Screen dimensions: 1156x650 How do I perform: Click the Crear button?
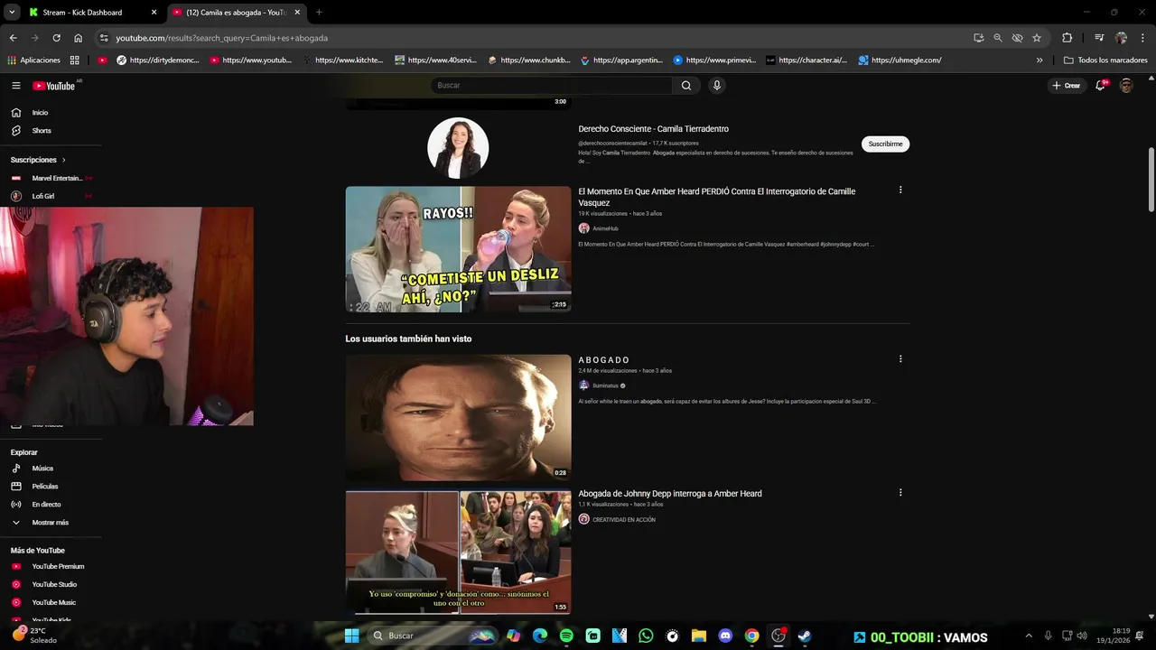pyautogui.click(x=1067, y=85)
